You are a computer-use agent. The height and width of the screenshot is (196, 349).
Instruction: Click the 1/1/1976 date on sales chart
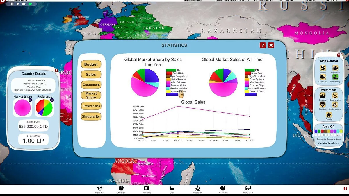[x=214, y=140]
